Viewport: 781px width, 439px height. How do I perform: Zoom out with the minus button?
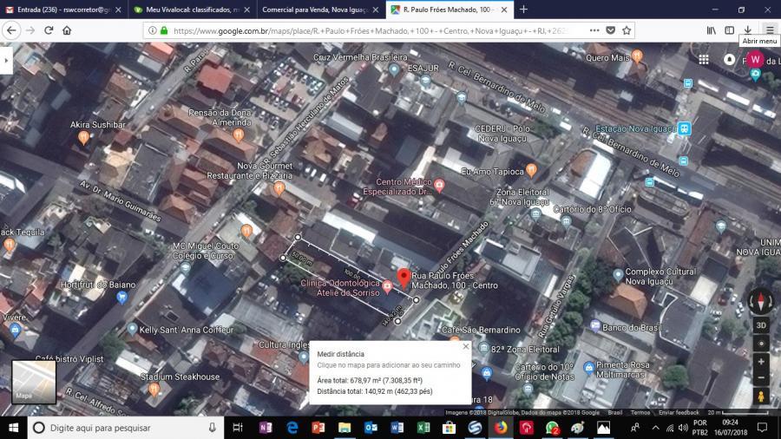pyautogui.click(x=761, y=377)
